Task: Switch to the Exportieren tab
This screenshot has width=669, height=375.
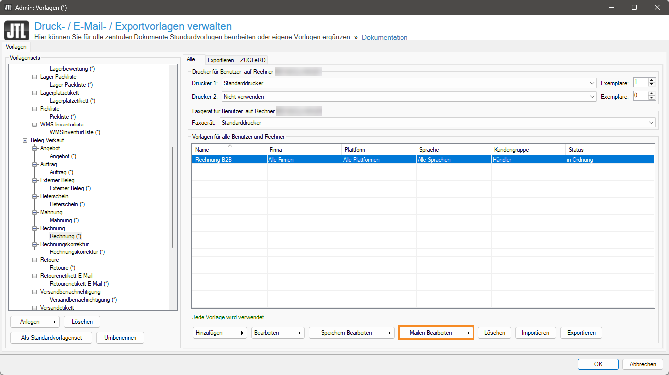Action: 221,60
